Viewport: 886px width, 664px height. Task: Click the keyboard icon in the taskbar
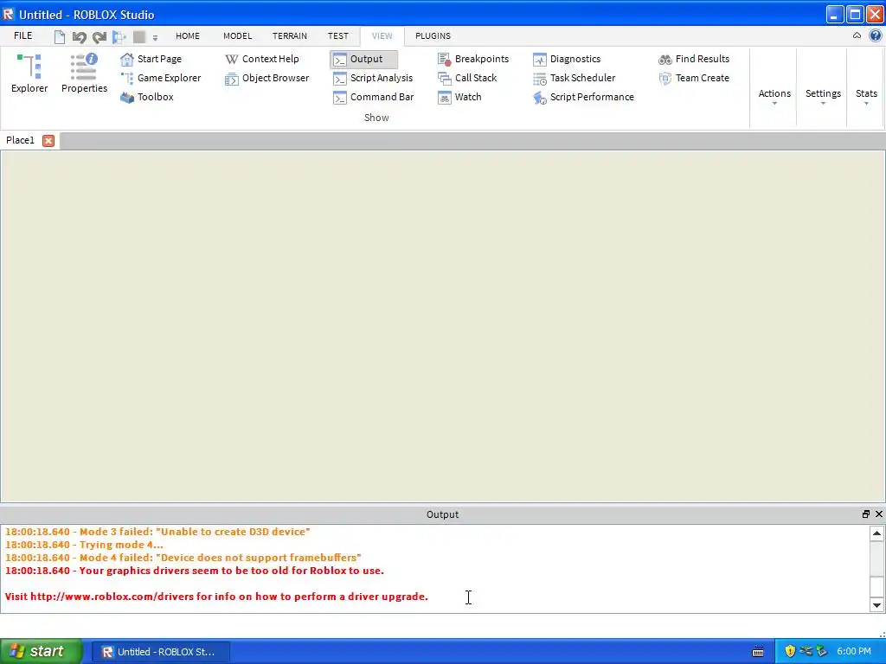click(x=758, y=652)
